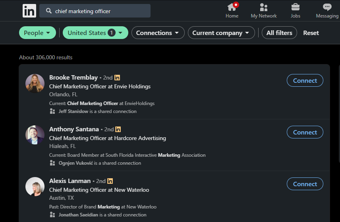Click 'Current: Board Member at South Florida' line
Screen dimensions: 340x222
[127, 155]
